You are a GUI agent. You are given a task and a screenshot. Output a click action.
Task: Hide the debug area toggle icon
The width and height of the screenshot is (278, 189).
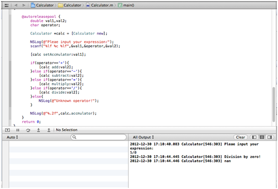(7, 130)
